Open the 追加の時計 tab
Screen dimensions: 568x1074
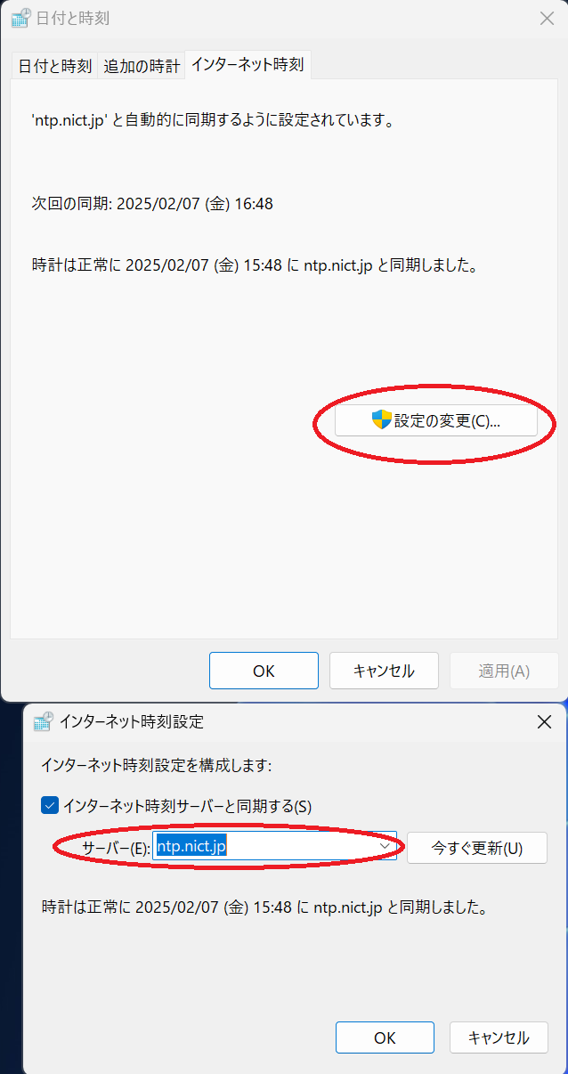142,66
